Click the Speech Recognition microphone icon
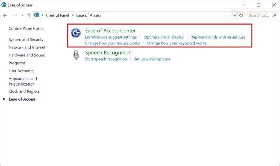 click(x=76, y=55)
